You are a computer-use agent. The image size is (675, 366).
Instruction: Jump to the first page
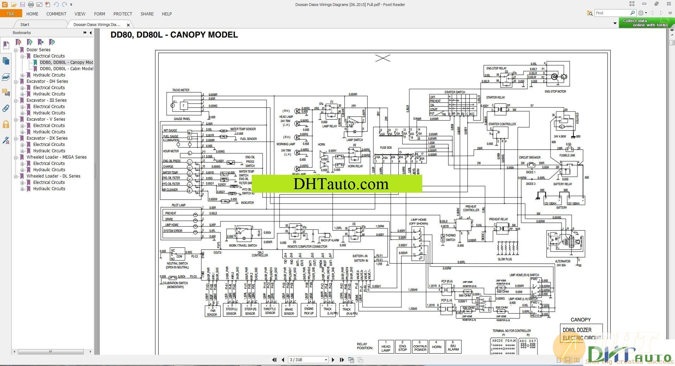pos(275,360)
